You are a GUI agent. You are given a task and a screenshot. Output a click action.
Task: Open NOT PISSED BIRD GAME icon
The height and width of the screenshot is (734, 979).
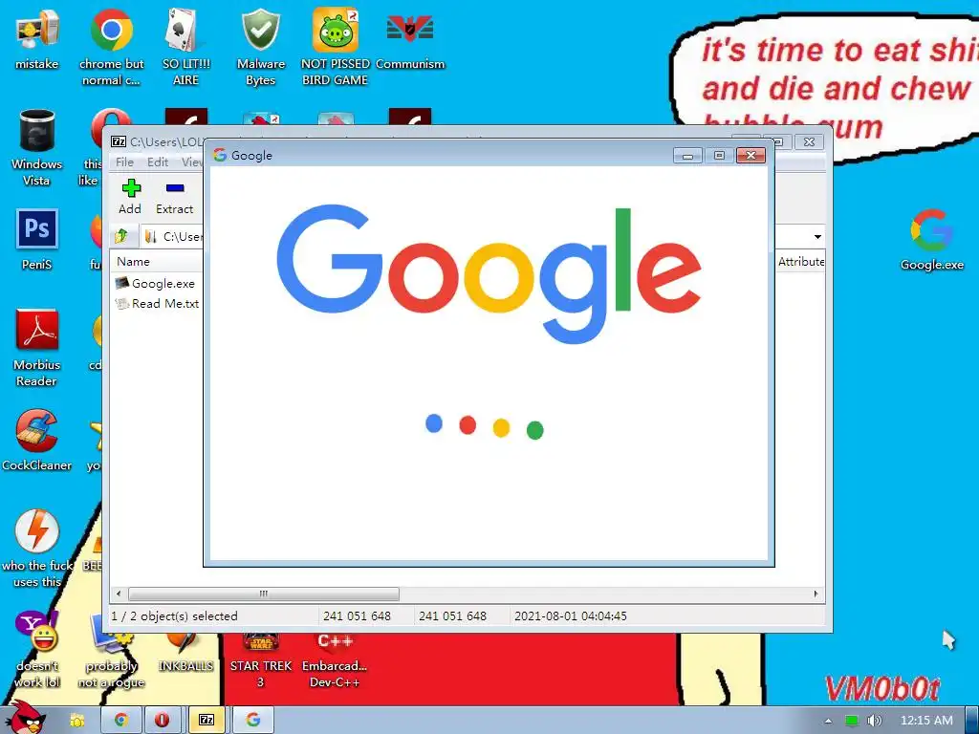click(336, 47)
